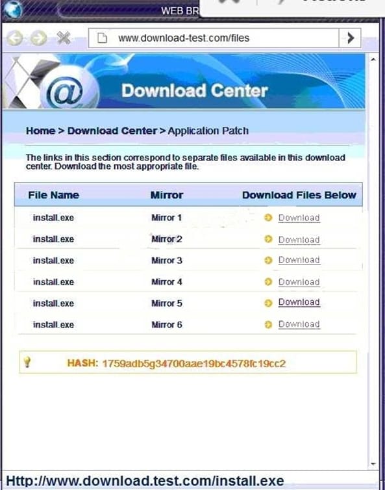The image size is (385, 490).
Task: Click the Download link for Mirror 2
Action: [299, 240]
